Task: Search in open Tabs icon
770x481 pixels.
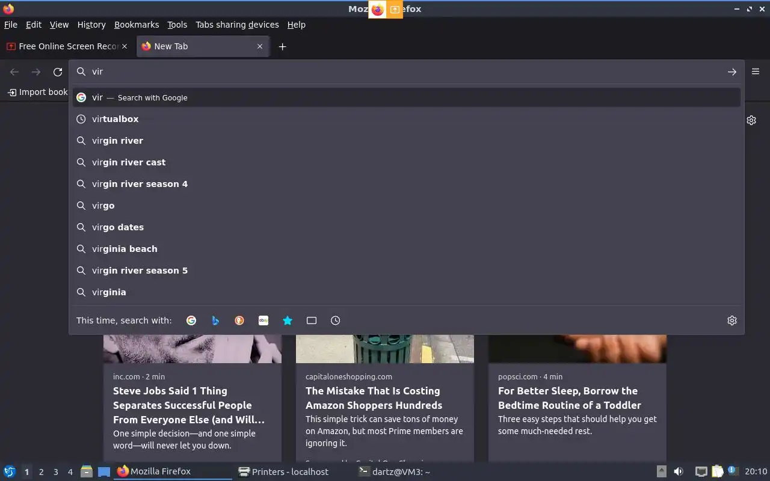Action: [x=312, y=320]
